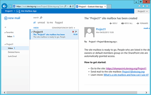Open Junk Email folder
Image resolution: width=151 pixels, height=95 pixels.
point(12,56)
